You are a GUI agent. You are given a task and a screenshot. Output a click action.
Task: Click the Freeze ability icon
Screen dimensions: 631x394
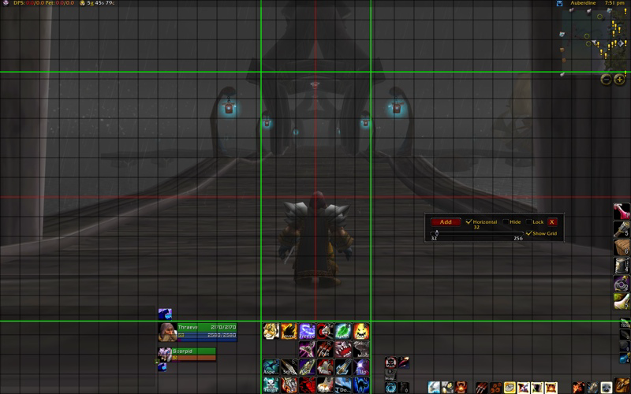pyautogui.click(x=307, y=331)
